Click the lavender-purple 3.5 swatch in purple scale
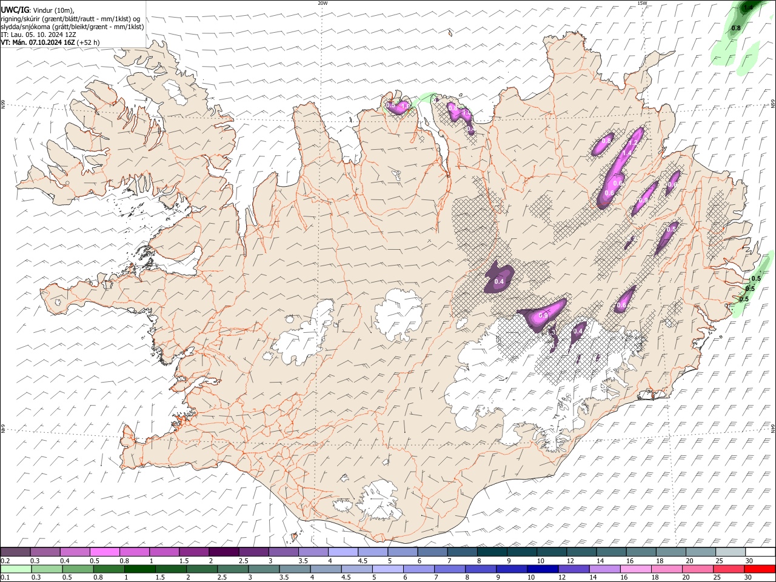Viewport: 776px width, 582px height. click(x=312, y=552)
